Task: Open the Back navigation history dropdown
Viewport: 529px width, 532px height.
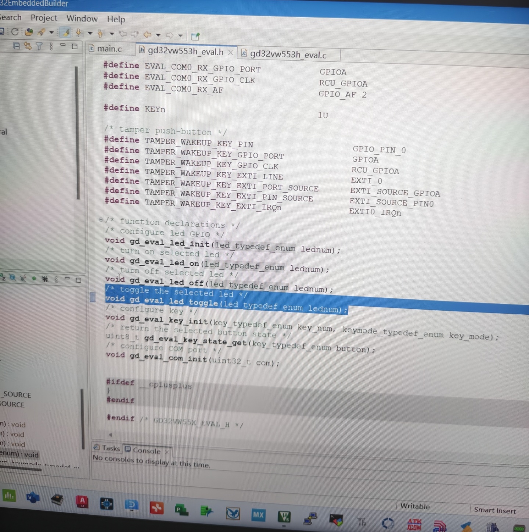Action: (158, 35)
